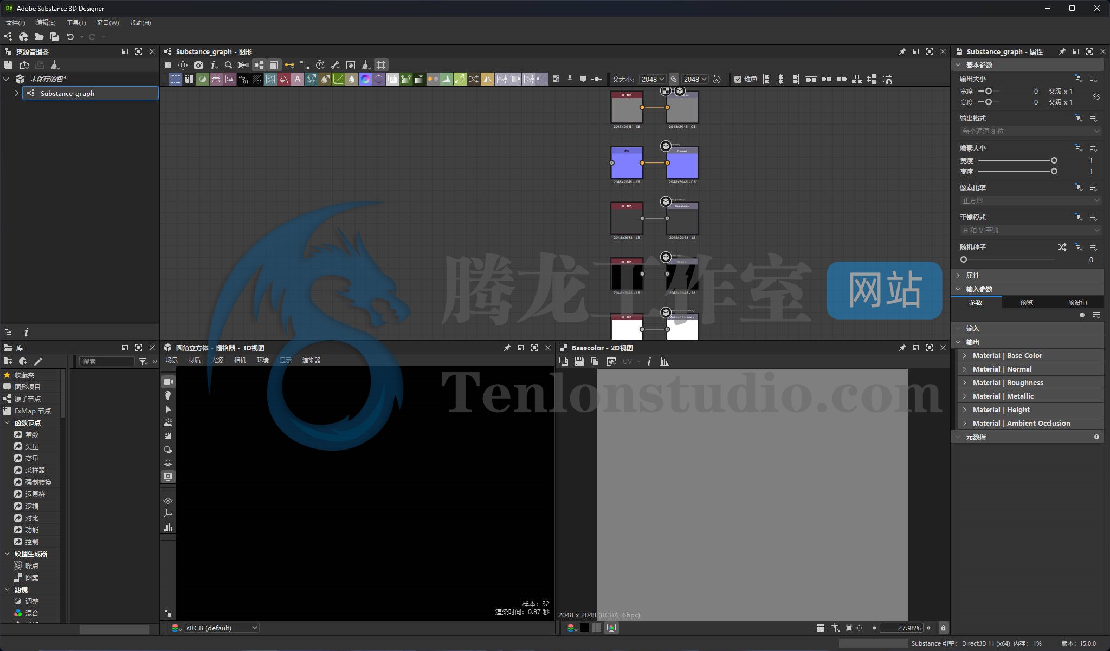Add a Uniform Color fill bucket node

coord(284,79)
